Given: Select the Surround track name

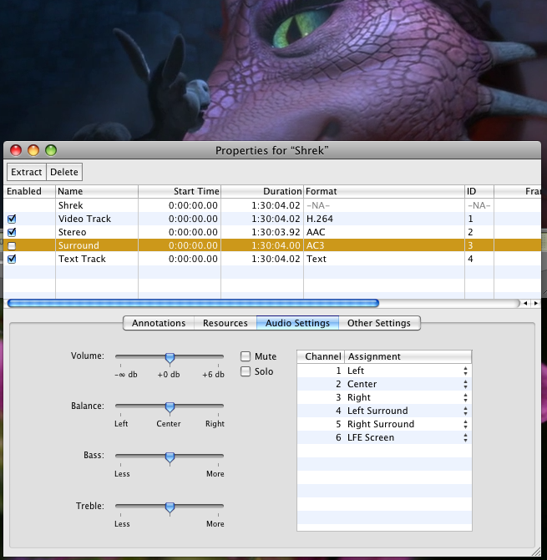Looking at the screenshot, I should point(79,245).
